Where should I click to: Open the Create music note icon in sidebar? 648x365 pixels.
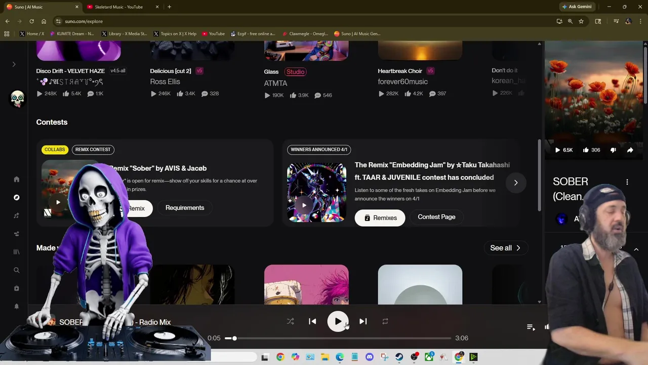point(16,215)
